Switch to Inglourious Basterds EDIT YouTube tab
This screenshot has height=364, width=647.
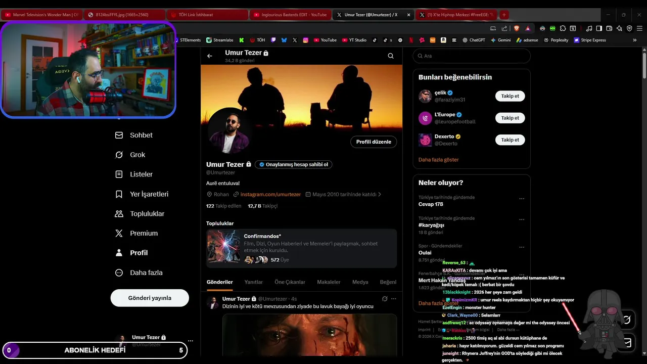point(291,15)
